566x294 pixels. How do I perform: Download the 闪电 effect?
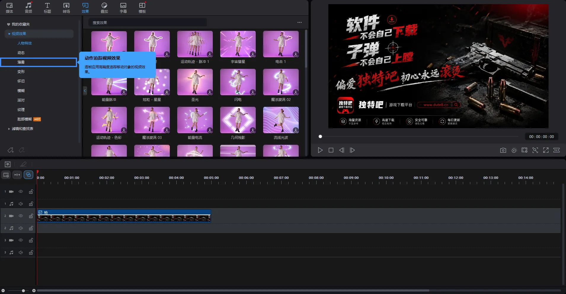coord(253,92)
